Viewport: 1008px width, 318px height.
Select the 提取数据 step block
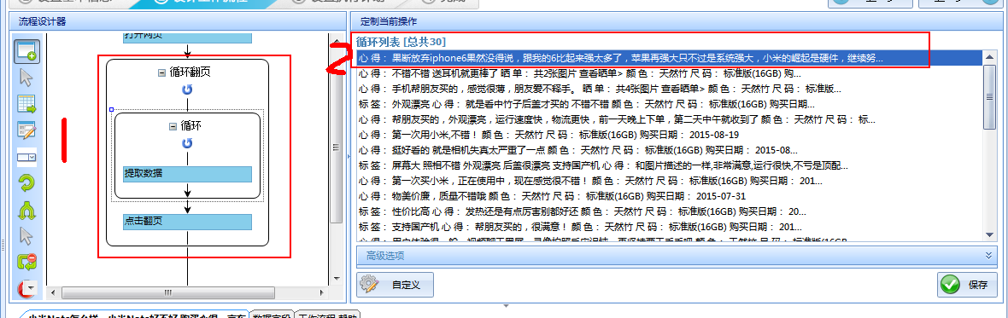click(x=187, y=174)
